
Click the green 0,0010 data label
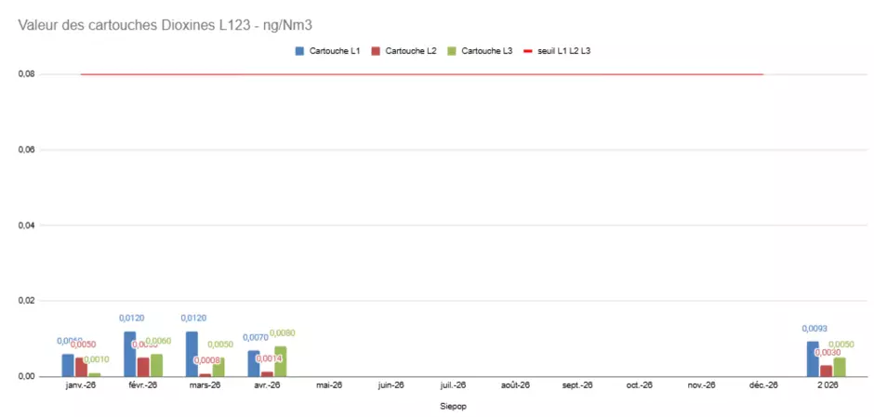97,359
